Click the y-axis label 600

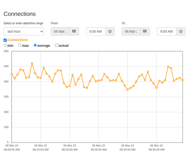point(6,51)
